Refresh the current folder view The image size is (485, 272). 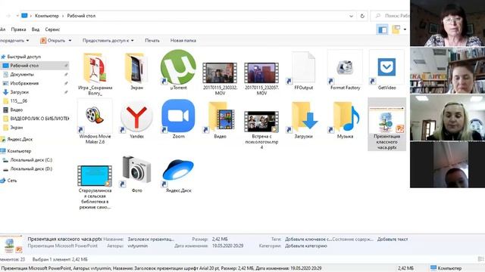click(362, 16)
